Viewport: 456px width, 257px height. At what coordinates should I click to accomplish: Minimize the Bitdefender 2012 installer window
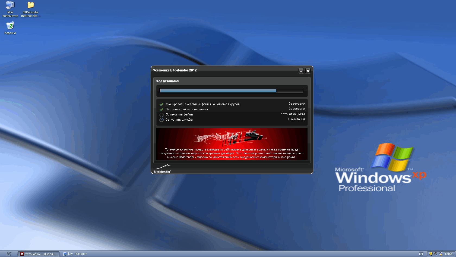[x=301, y=71]
